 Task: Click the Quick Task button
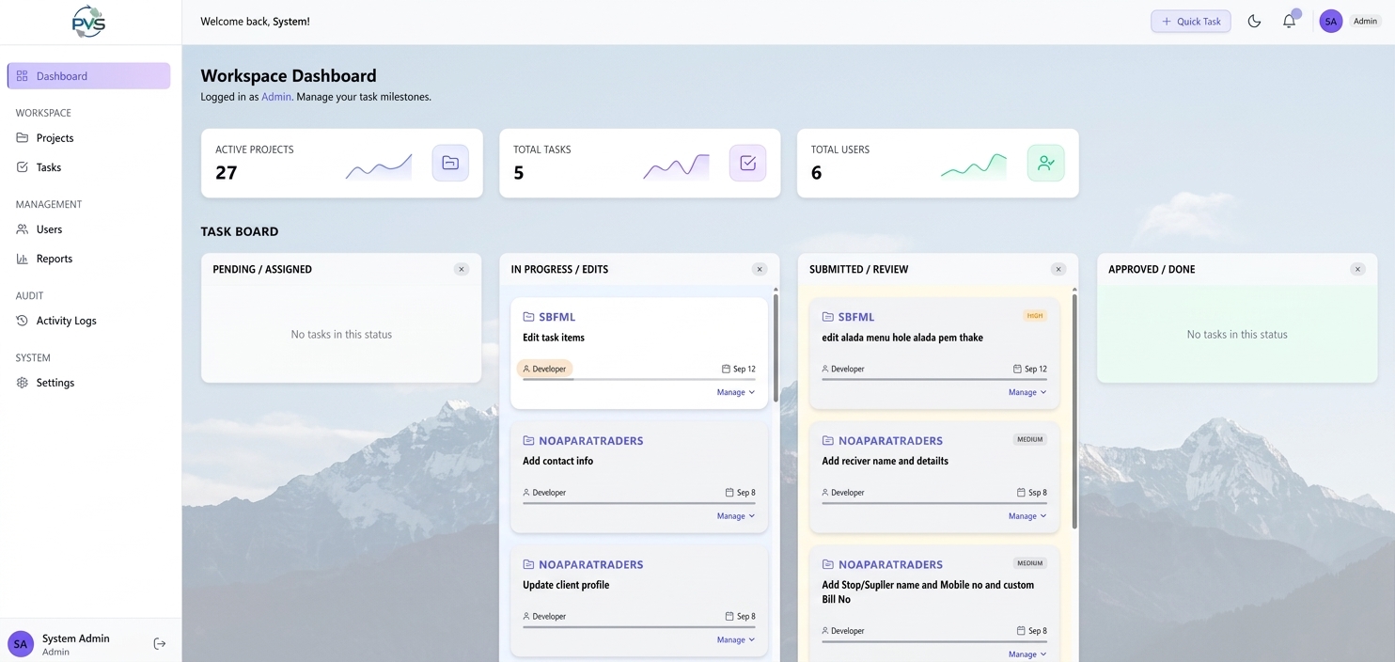tap(1191, 22)
